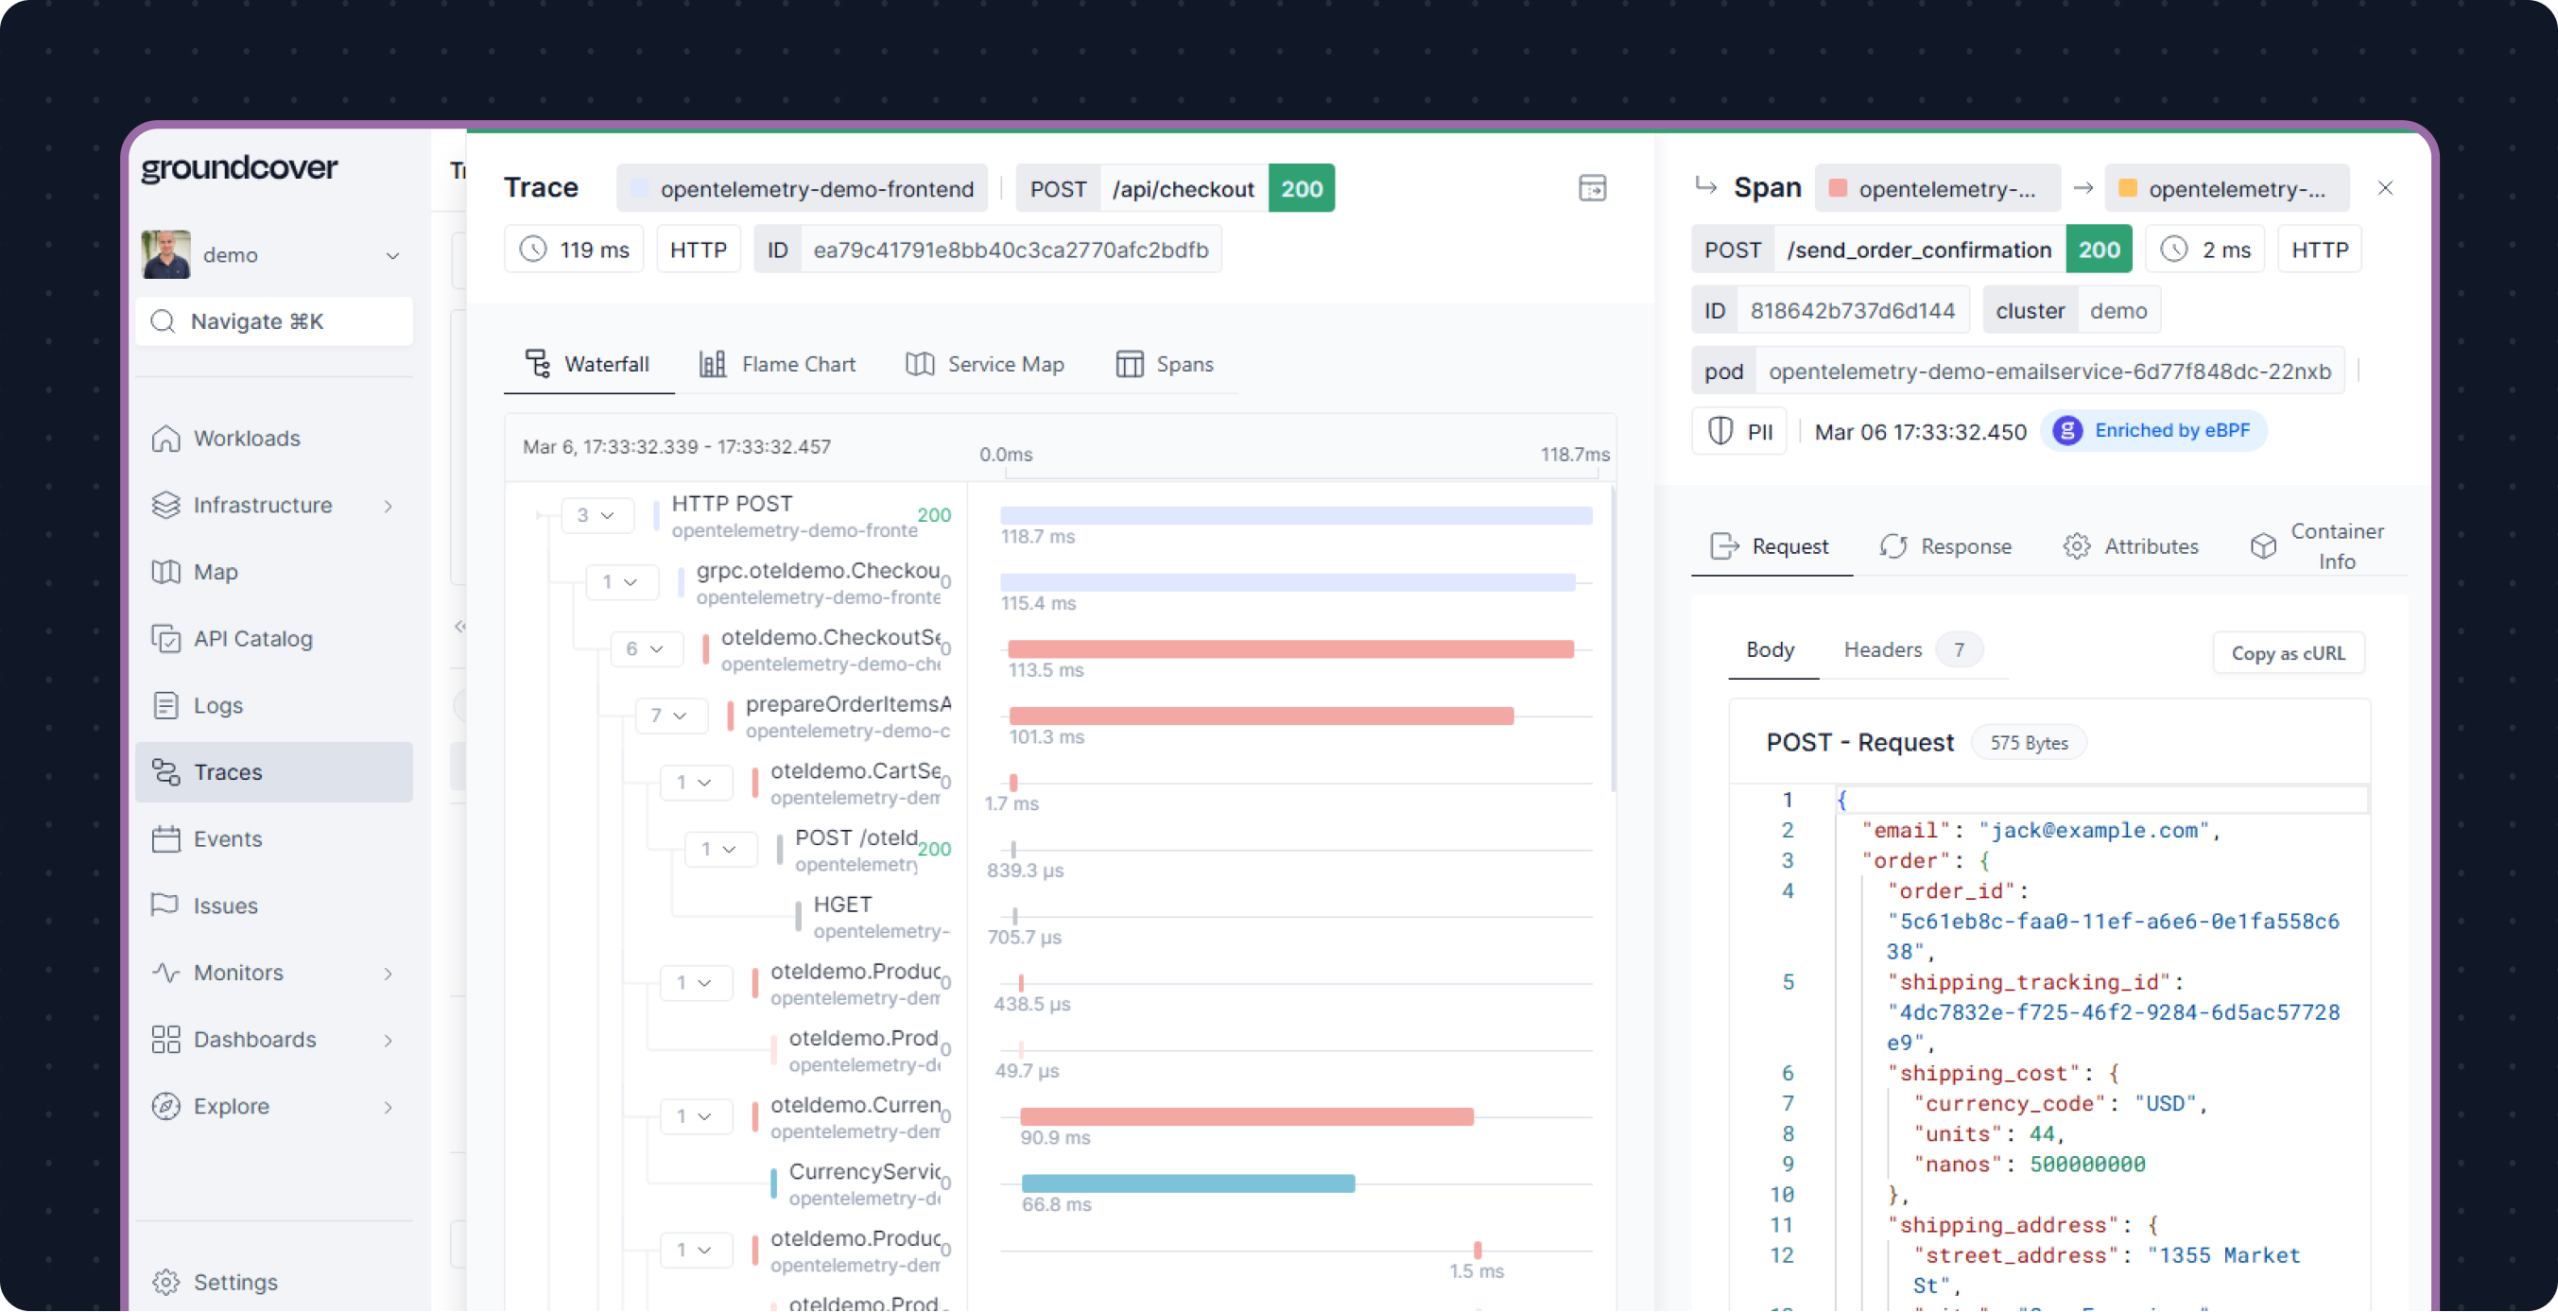This screenshot has height=1312, width=2558.
Task: Click the API Catalog sidebar icon
Action: coord(165,639)
